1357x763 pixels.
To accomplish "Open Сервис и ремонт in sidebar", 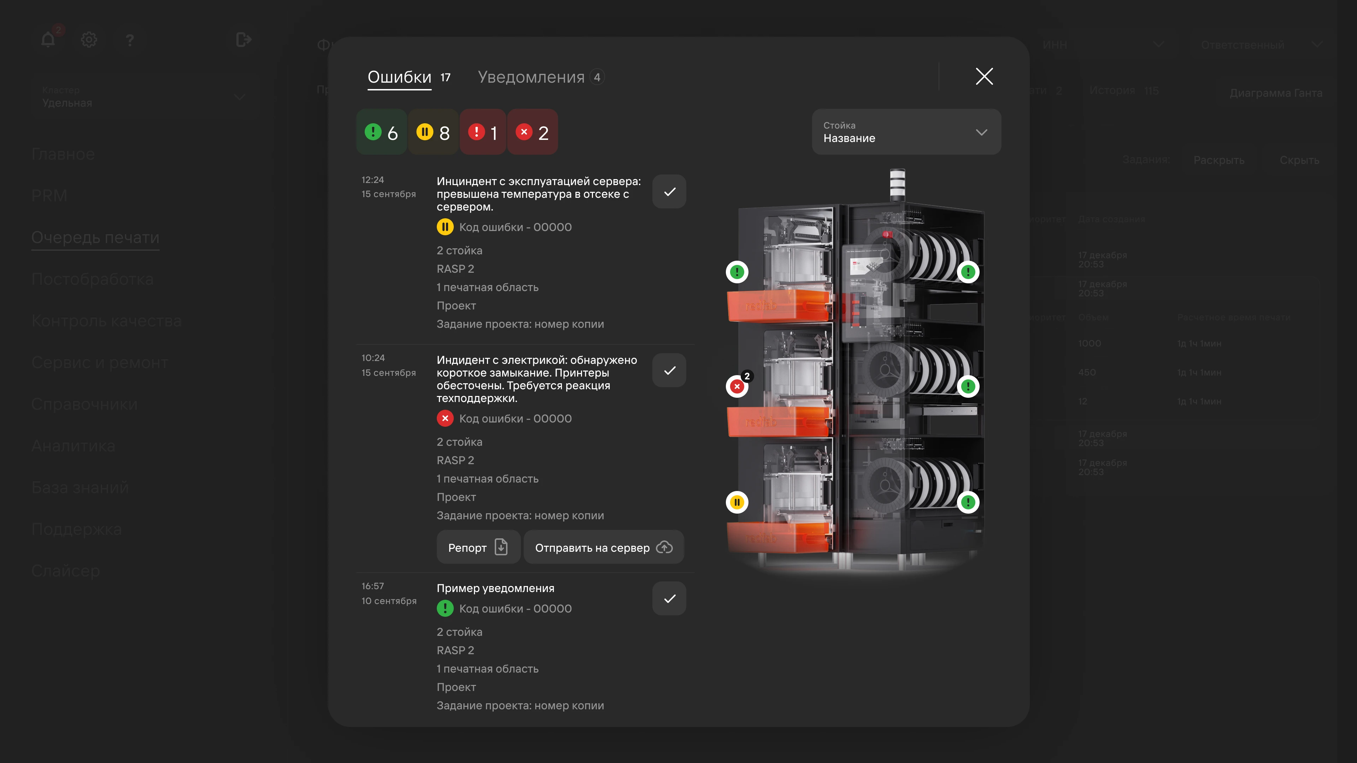I will click(x=100, y=362).
